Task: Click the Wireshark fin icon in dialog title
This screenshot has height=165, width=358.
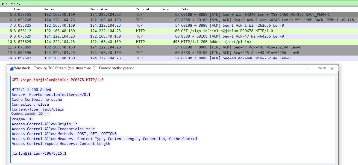Action: 12,68
